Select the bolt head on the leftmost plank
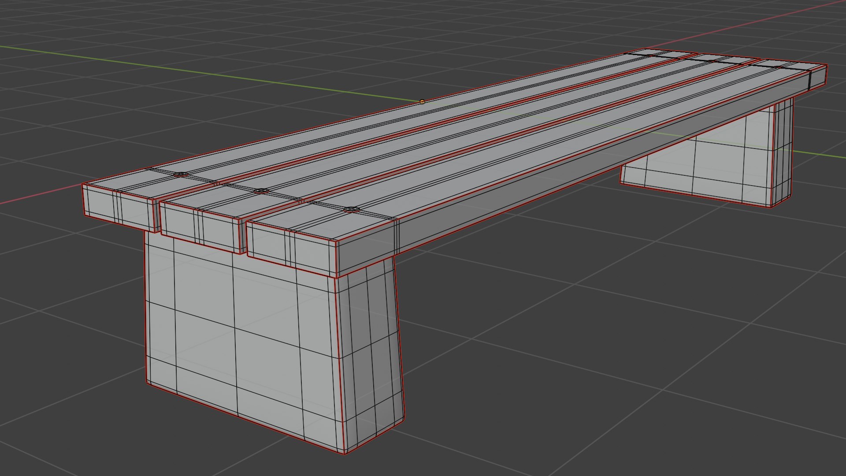Image resolution: width=846 pixels, height=476 pixels. [x=180, y=175]
